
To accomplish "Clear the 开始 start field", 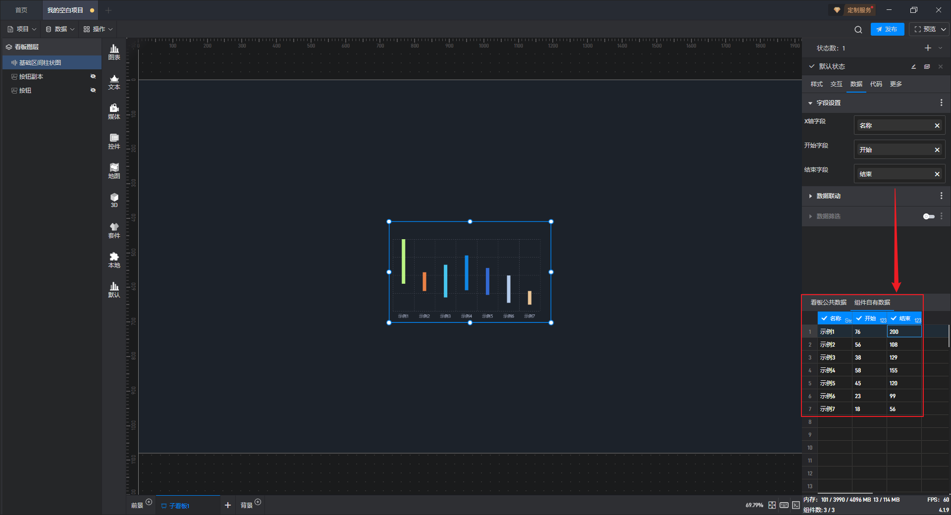I will coord(937,150).
